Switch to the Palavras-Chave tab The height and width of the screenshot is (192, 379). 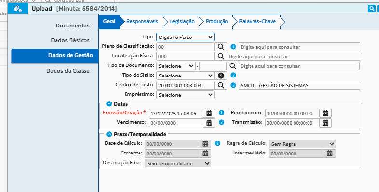coord(257,22)
